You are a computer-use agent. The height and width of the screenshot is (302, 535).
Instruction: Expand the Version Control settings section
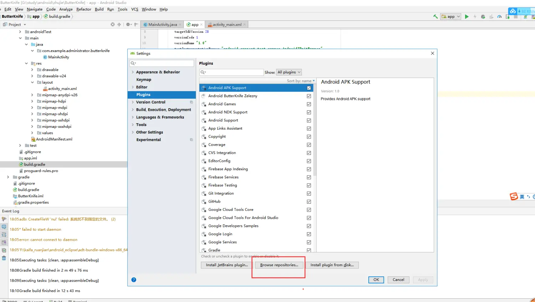[133, 102]
